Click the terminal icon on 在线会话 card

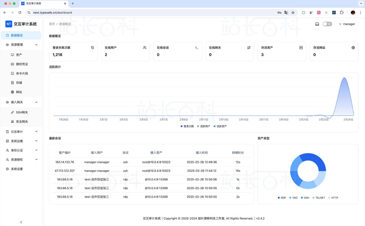point(197,48)
